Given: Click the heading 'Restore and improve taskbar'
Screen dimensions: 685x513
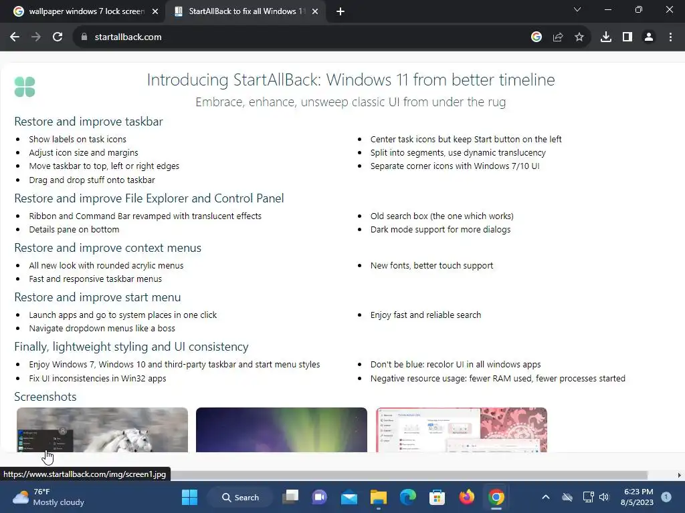Looking at the screenshot, I should tap(89, 122).
